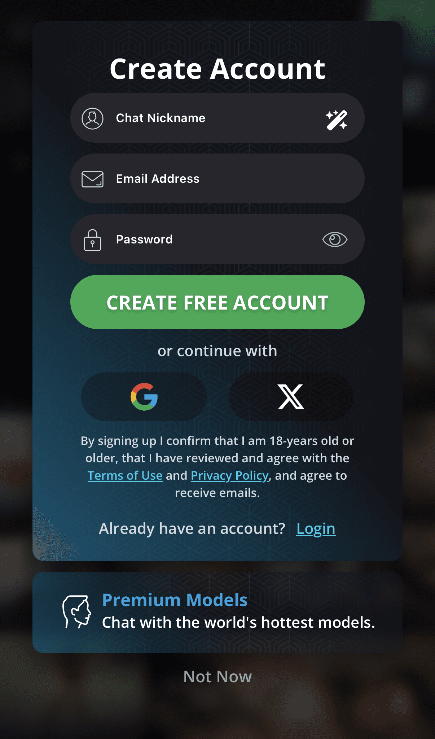Continue with the Google logo button
The width and height of the screenshot is (435, 739).
pos(144,397)
